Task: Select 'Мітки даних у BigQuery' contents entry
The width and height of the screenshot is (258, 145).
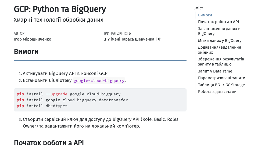Action: tap(220, 41)
